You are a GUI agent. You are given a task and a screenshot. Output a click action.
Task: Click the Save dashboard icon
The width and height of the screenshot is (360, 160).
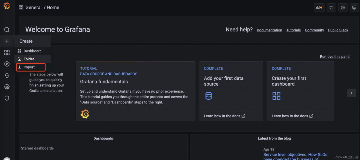[331, 8]
